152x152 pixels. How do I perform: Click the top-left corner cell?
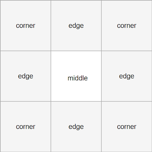click(x=25, y=25)
